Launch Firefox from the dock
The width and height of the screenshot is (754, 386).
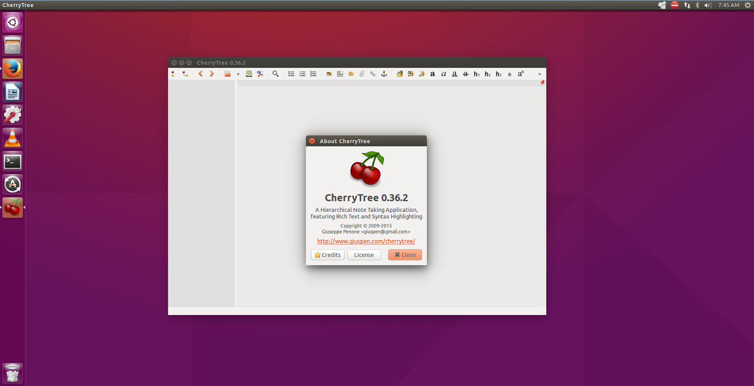click(x=13, y=68)
